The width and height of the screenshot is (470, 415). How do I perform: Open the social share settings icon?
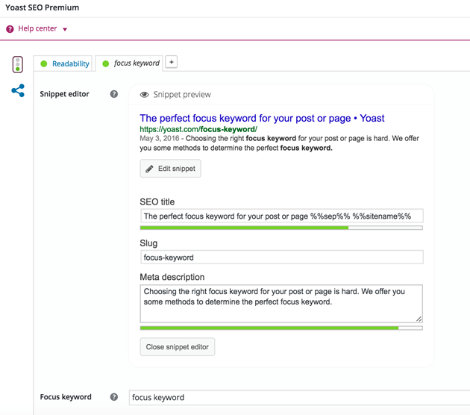point(18,90)
